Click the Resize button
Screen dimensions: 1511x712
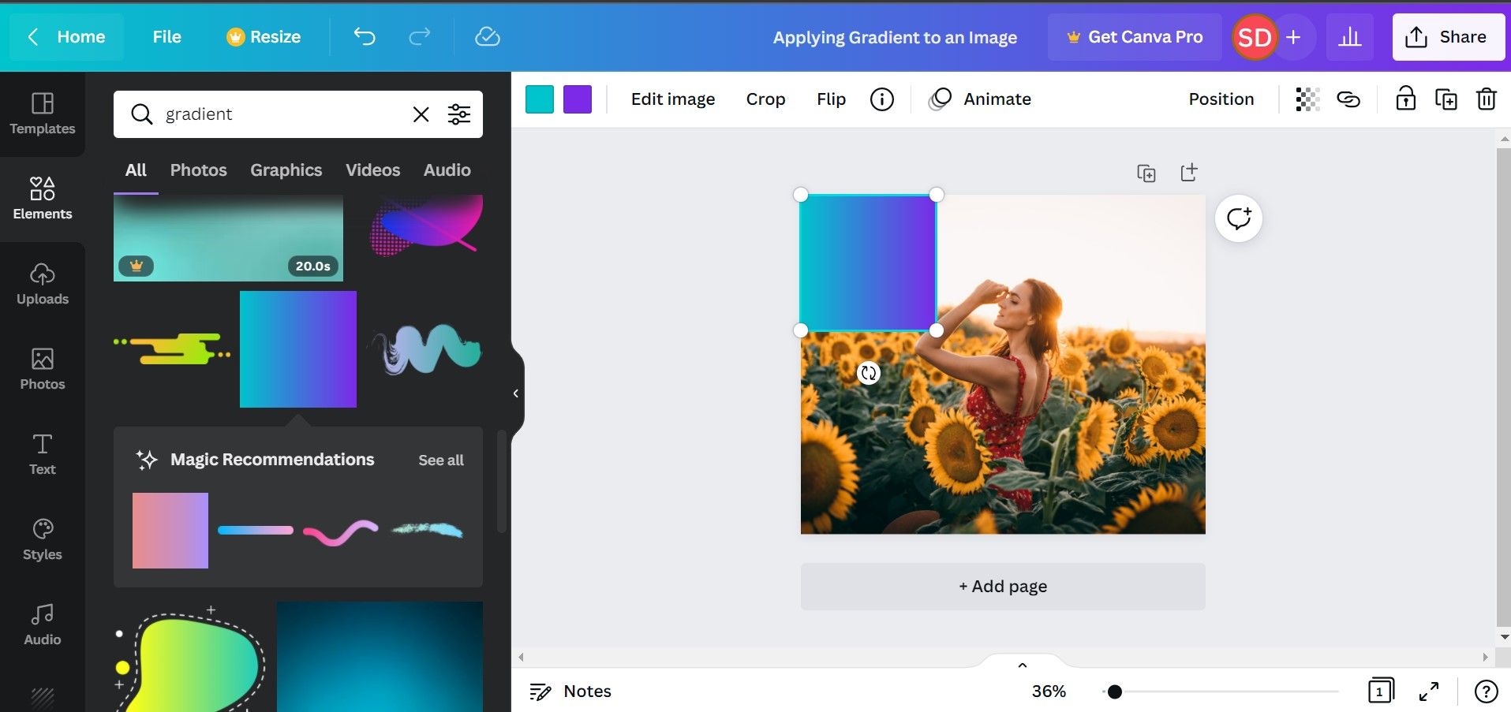coord(264,37)
